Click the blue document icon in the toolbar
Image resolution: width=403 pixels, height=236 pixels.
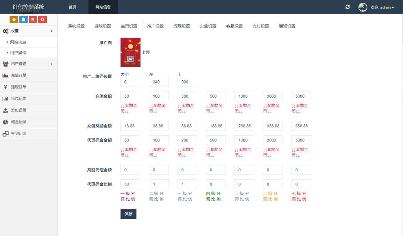[x=23, y=19]
